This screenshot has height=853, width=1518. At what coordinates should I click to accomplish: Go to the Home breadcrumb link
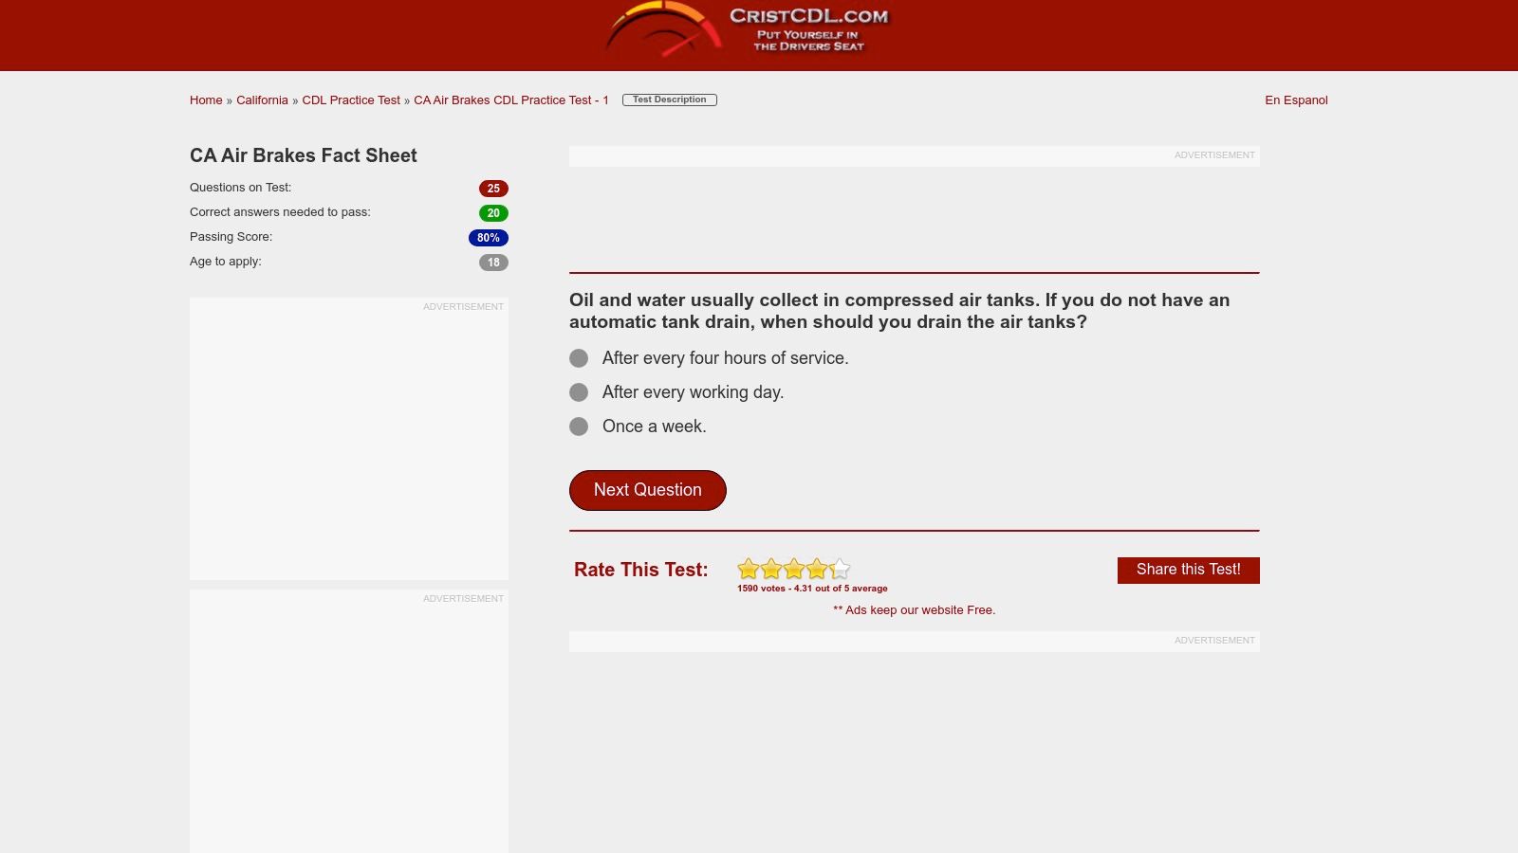pos(206,100)
